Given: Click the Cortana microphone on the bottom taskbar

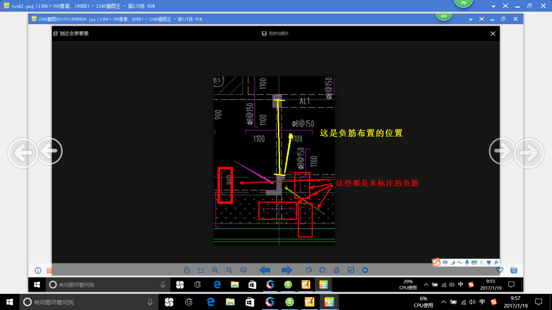Looking at the screenshot, I should tap(150, 302).
